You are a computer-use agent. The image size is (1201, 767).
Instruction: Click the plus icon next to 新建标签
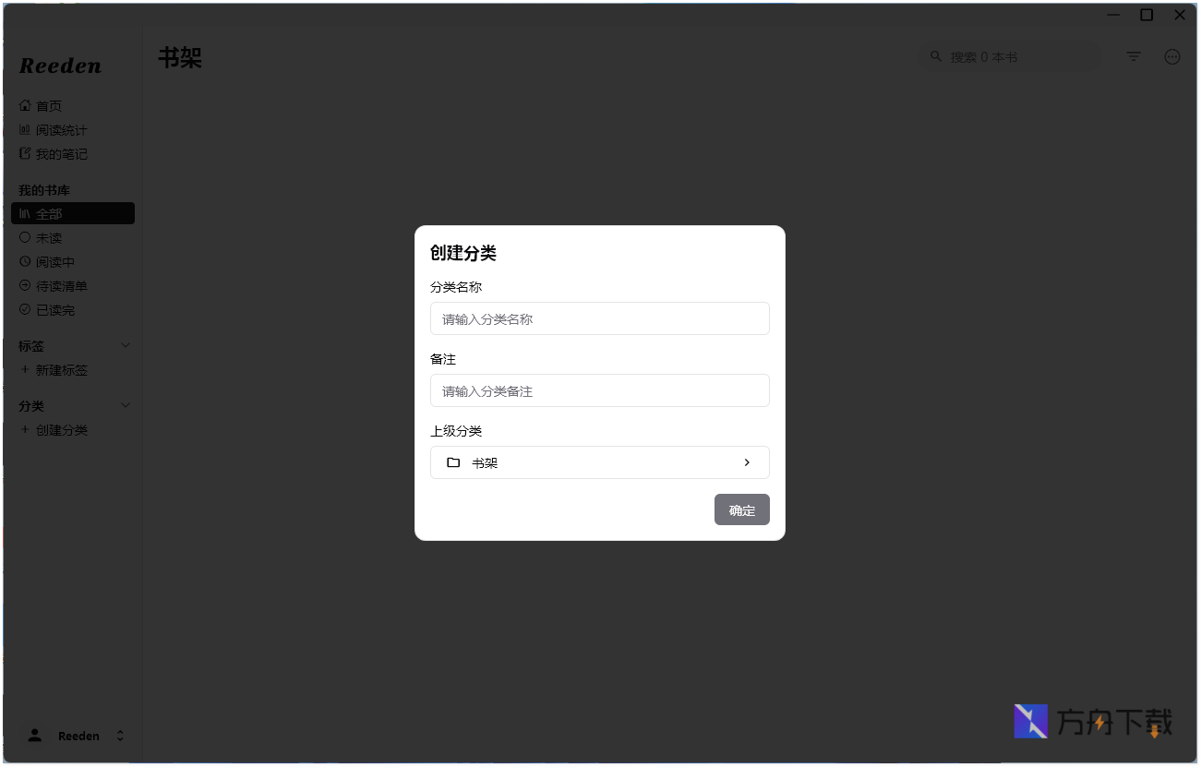coord(25,369)
